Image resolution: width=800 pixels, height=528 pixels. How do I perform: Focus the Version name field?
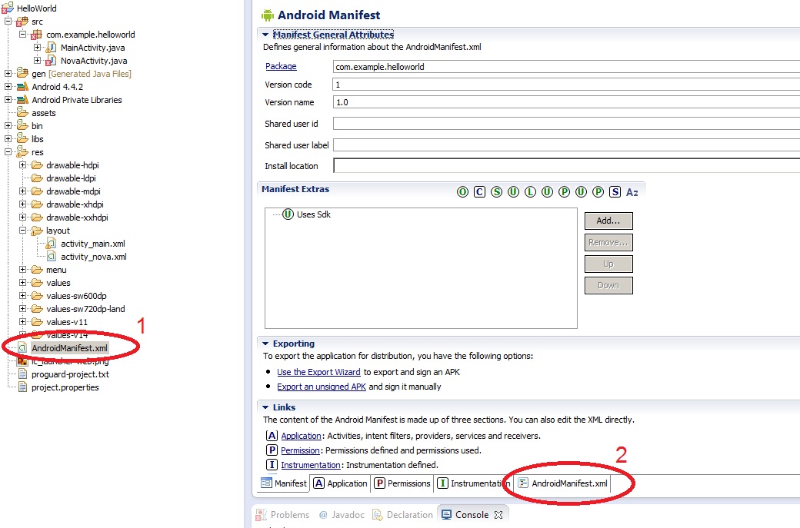pyautogui.click(x=566, y=102)
